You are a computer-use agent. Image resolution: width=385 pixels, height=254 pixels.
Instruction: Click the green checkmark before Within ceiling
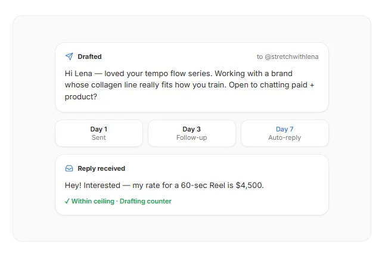click(x=67, y=201)
